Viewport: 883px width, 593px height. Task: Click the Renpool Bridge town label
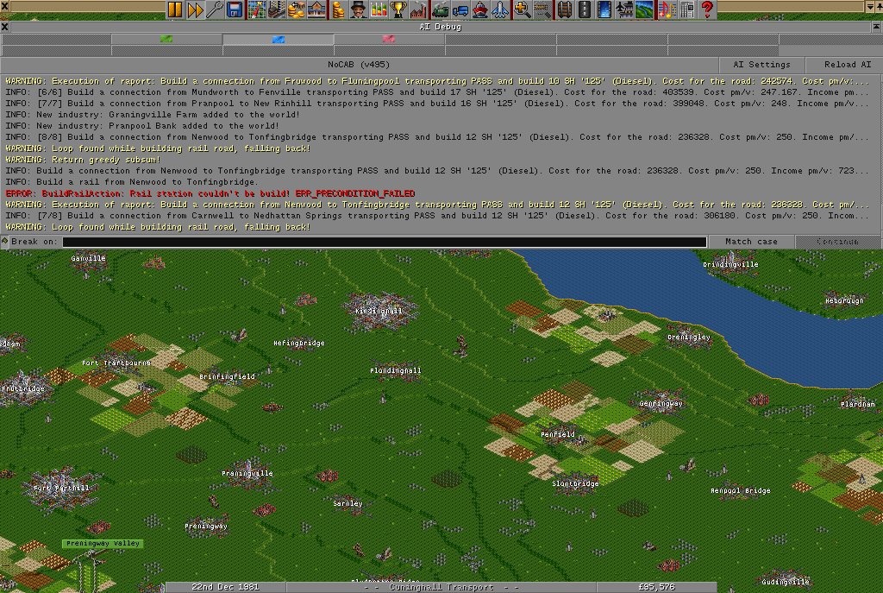[x=740, y=491]
